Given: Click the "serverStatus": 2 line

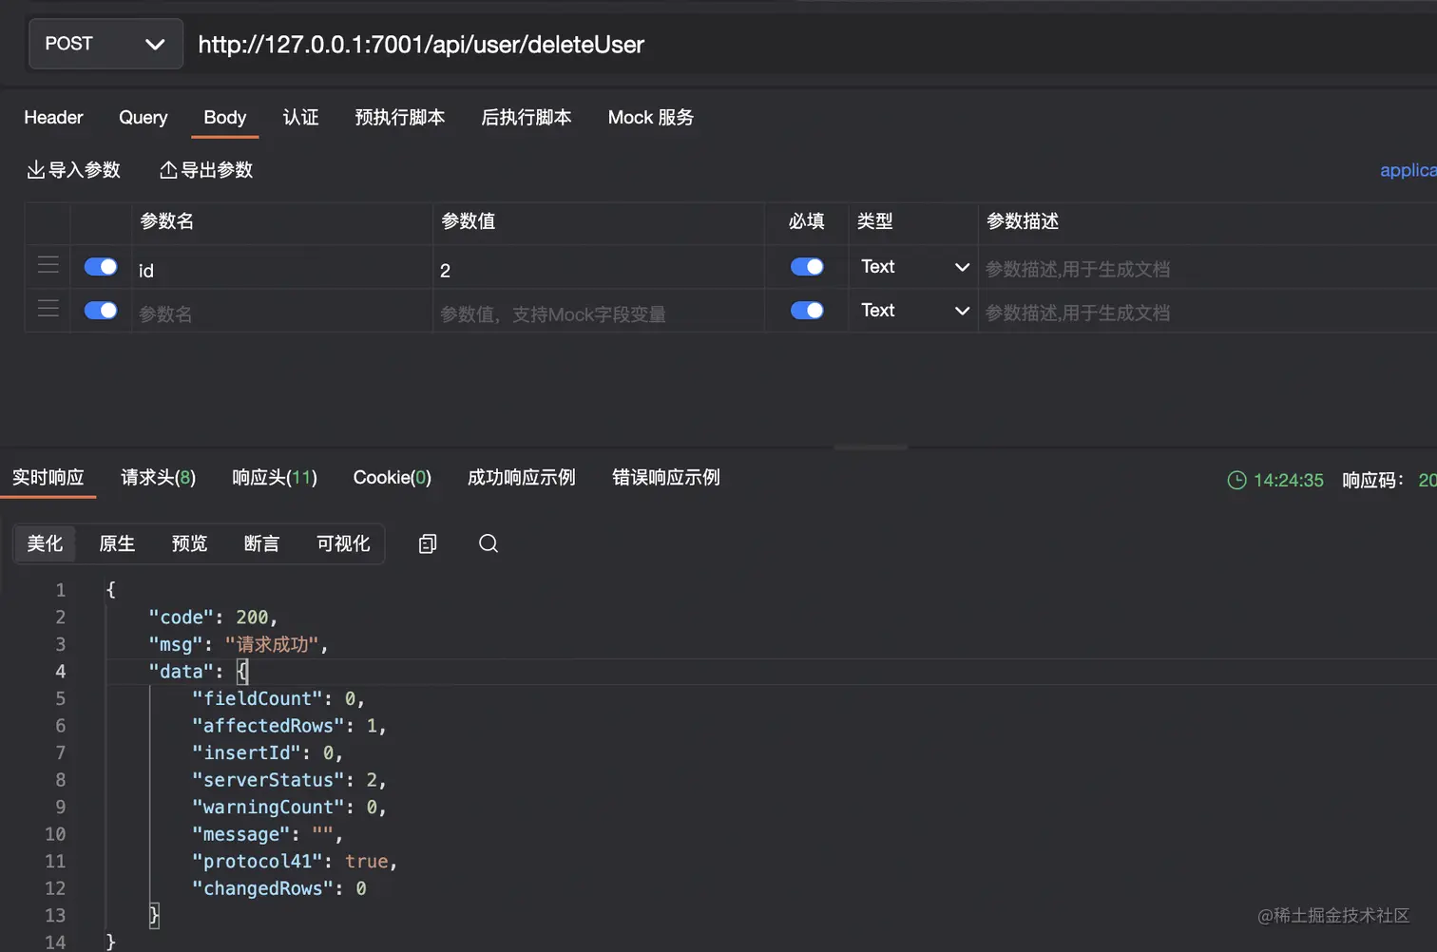Looking at the screenshot, I should (x=289, y=780).
